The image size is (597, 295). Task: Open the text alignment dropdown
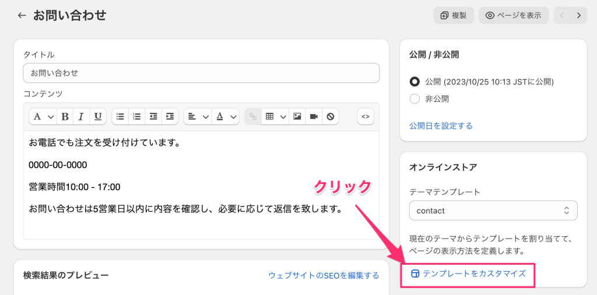[198, 117]
